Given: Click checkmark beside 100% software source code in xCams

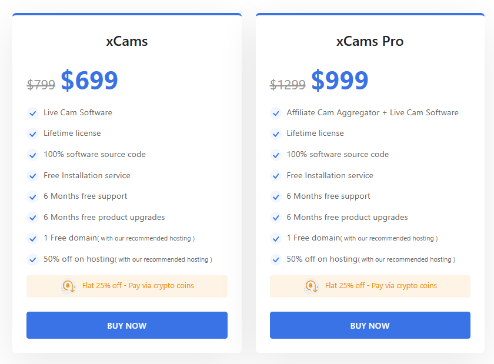Looking at the screenshot, I should click(x=33, y=155).
